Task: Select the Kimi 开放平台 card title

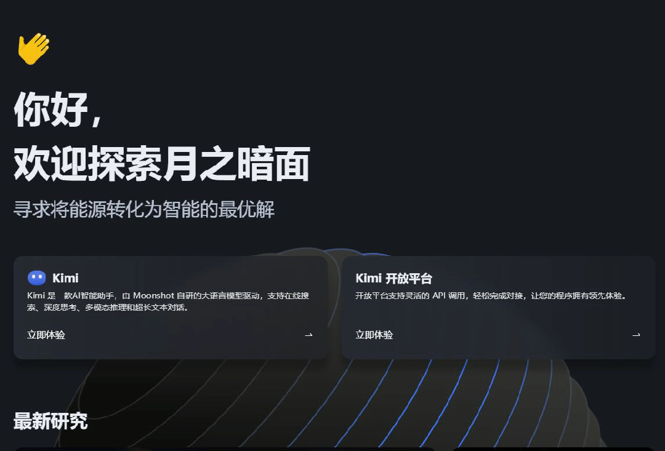Action: click(x=393, y=278)
